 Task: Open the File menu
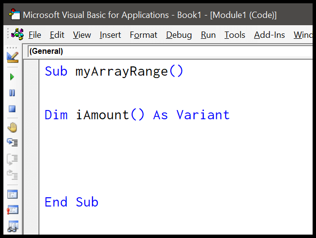[x=35, y=35]
